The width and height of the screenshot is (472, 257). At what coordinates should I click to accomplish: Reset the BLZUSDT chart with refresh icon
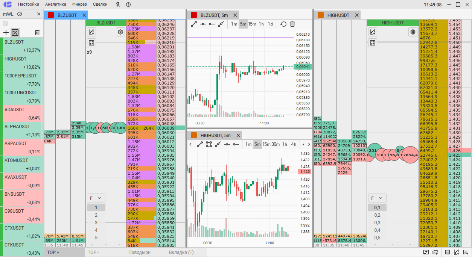click(283, 24)
